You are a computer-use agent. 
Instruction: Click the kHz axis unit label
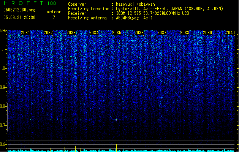[x=3, y=31]
